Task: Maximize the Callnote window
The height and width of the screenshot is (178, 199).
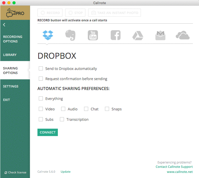Action: point(14,3)
